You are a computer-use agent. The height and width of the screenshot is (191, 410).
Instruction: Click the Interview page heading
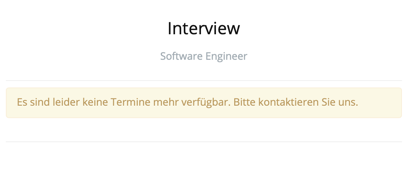(x=204, y=28)
